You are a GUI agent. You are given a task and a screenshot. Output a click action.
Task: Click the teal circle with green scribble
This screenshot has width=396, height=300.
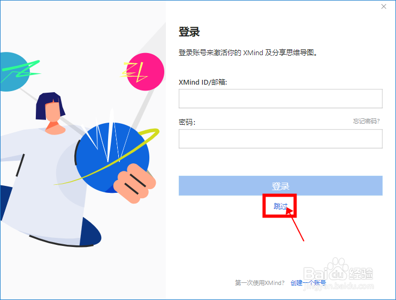[14, 72]
